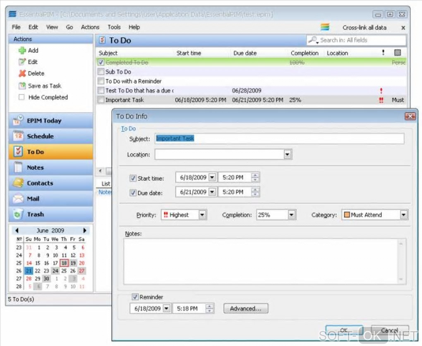The image size is (422, 346).
Task: Toggle the Start time checkbox
Action: click(x=133, y=178)
